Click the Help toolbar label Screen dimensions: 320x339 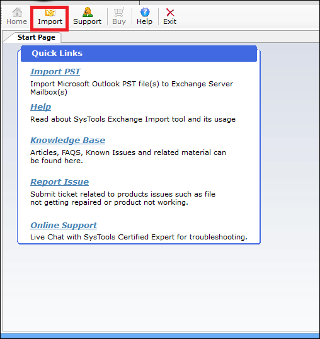[144, 21]
